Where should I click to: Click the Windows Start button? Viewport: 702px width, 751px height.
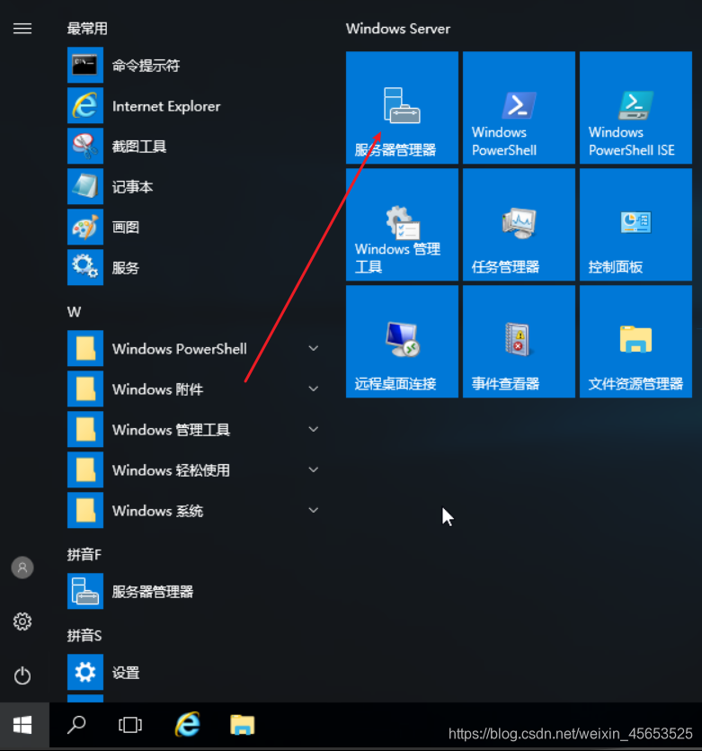23,725
